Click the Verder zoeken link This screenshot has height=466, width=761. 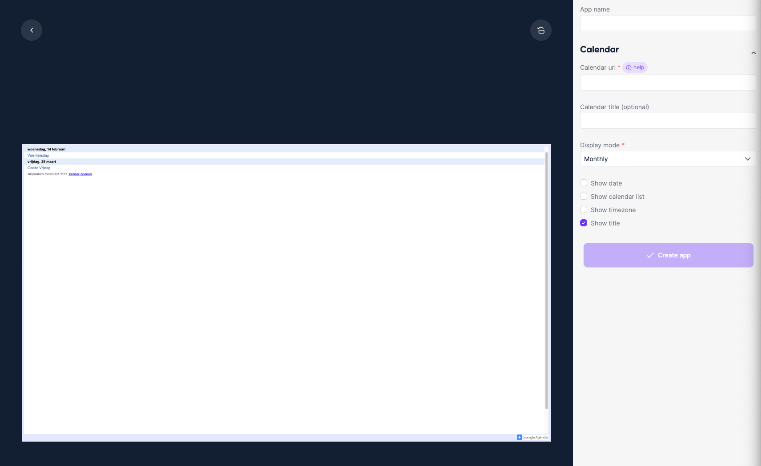[80, 174]
